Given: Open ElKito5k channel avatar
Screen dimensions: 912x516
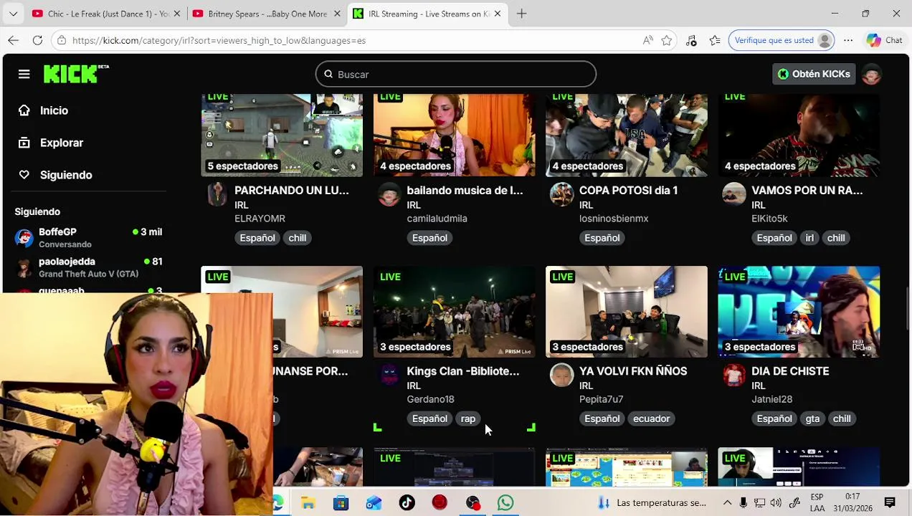Looking at the screenshot, I should (733, 194).
